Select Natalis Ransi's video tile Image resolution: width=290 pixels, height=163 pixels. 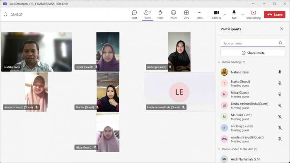(x=36, y=52)
